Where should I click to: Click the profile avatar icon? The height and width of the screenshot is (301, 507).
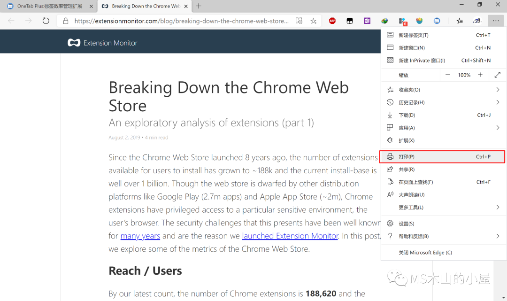coord(477,21)
